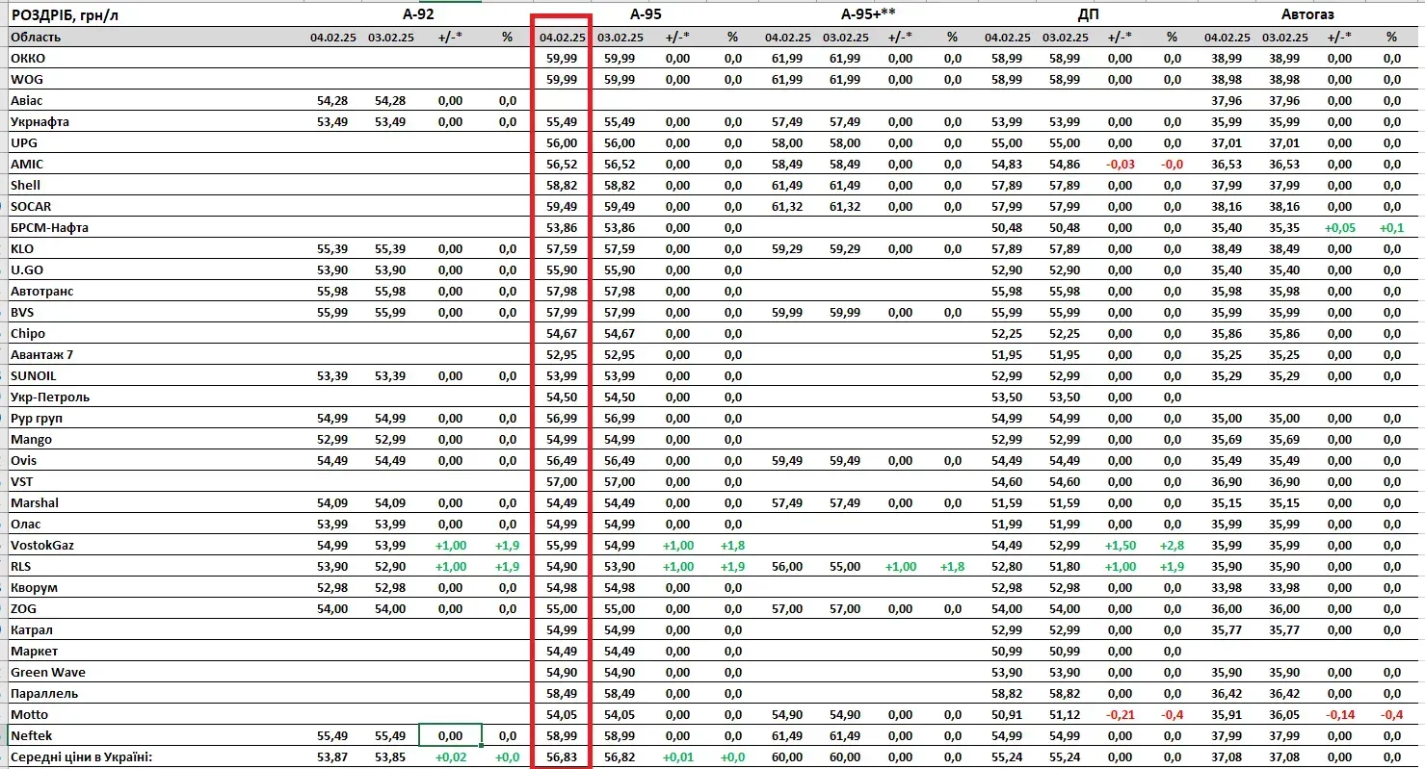1425x769 pixels.
Task: Click the 'ДП' fuel group header
Action: coord(1089,14)
